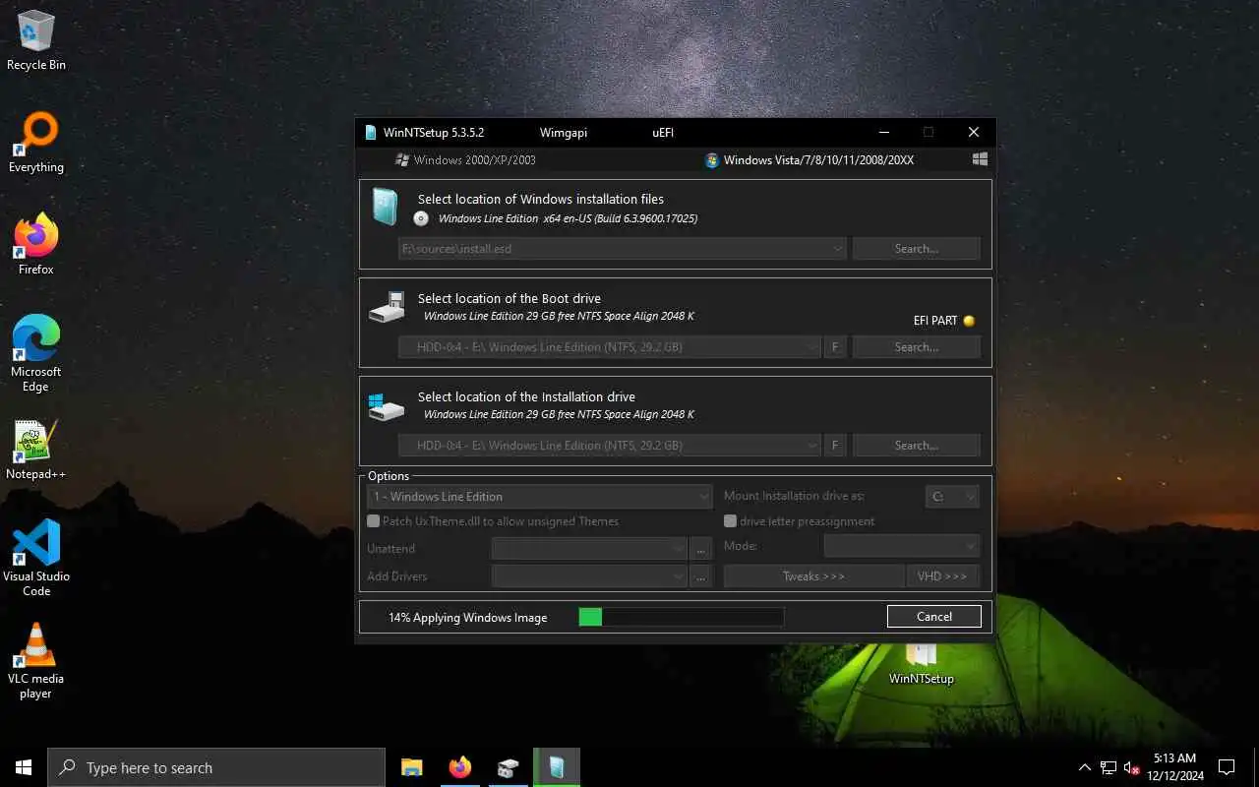Open the Unattend file dropdown
The height and width of the screenshot is (787, 1259).
pos(589,548)
